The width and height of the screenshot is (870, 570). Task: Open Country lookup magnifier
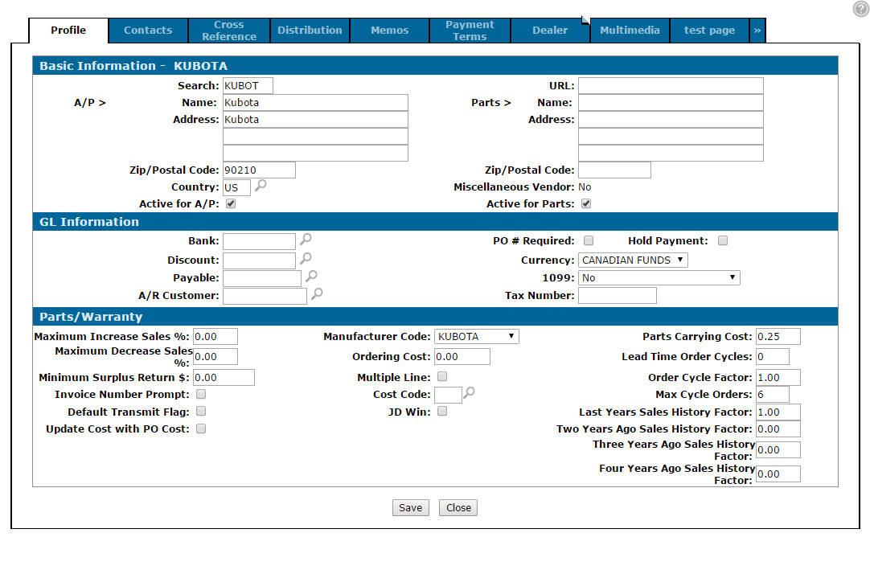click(261, 186)
